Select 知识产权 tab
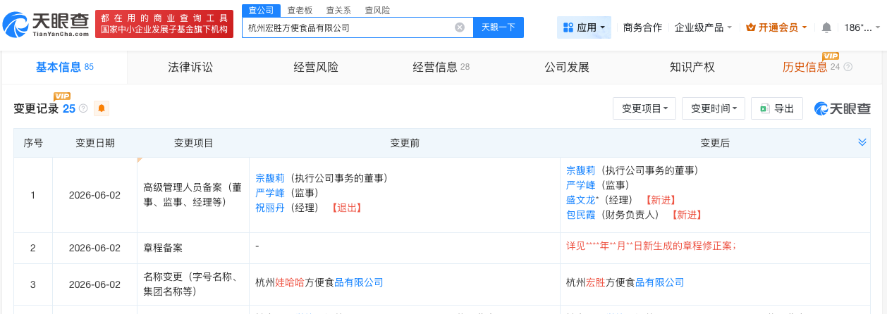 pos(692,67)
